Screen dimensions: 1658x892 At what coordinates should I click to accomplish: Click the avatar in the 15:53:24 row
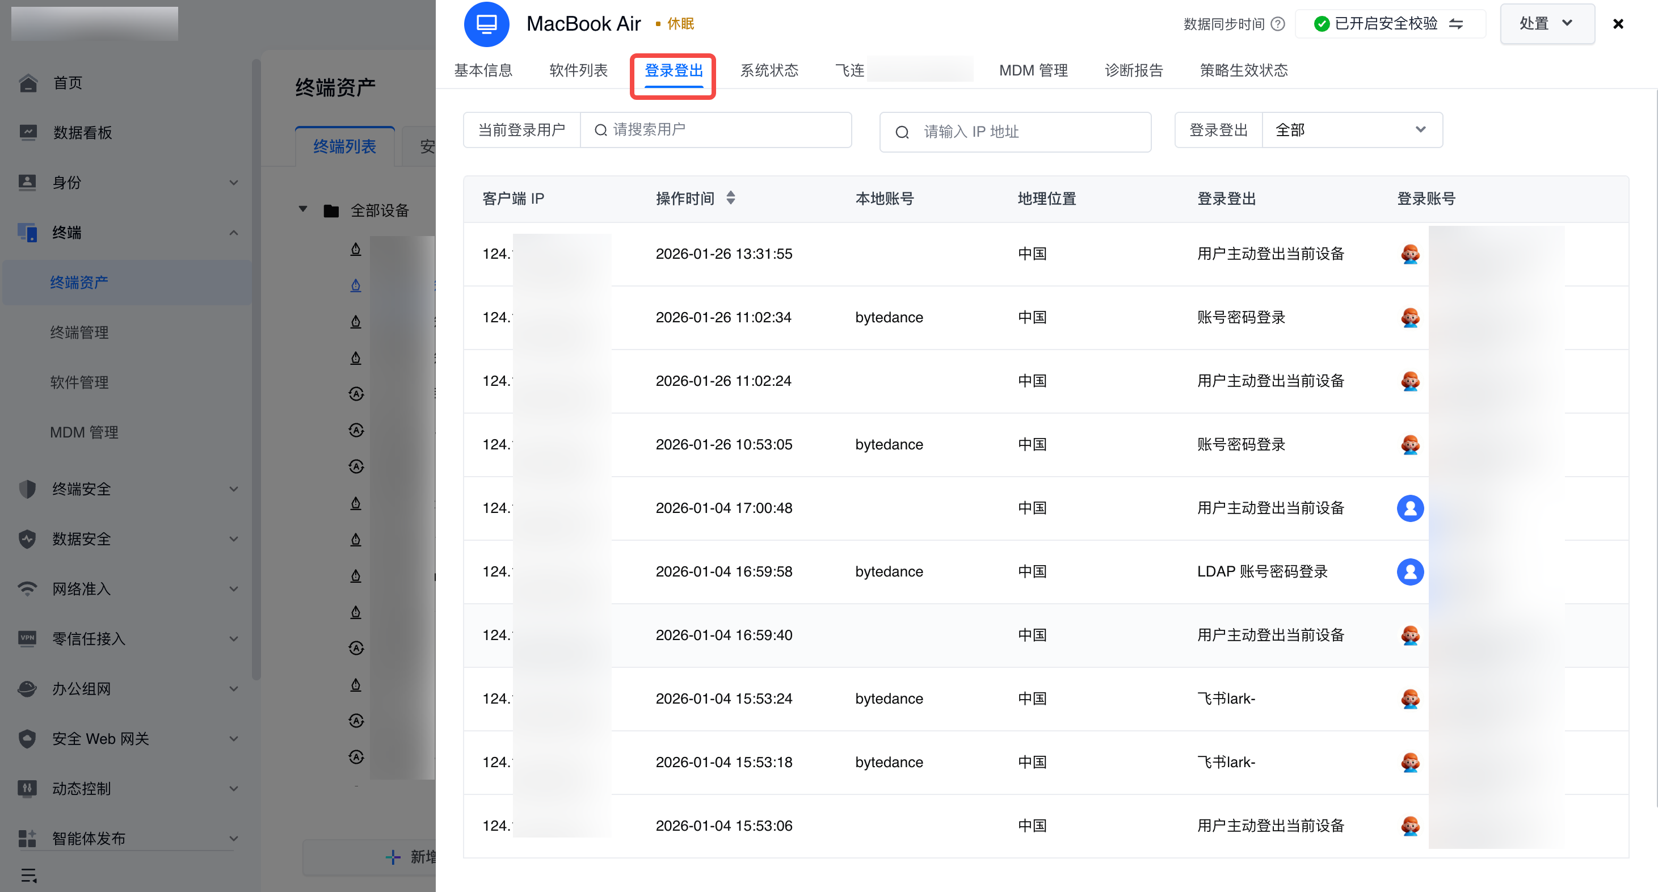pos(1410,699)
